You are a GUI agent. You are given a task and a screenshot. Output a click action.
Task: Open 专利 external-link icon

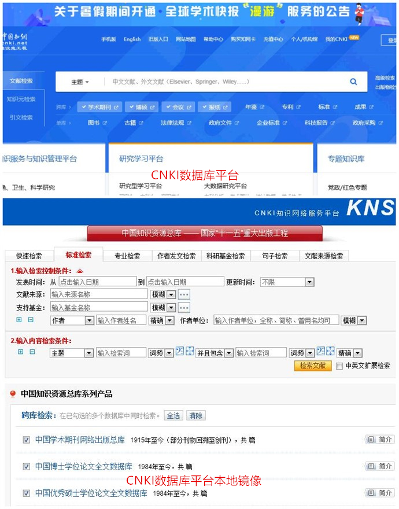tap(298, 107)
